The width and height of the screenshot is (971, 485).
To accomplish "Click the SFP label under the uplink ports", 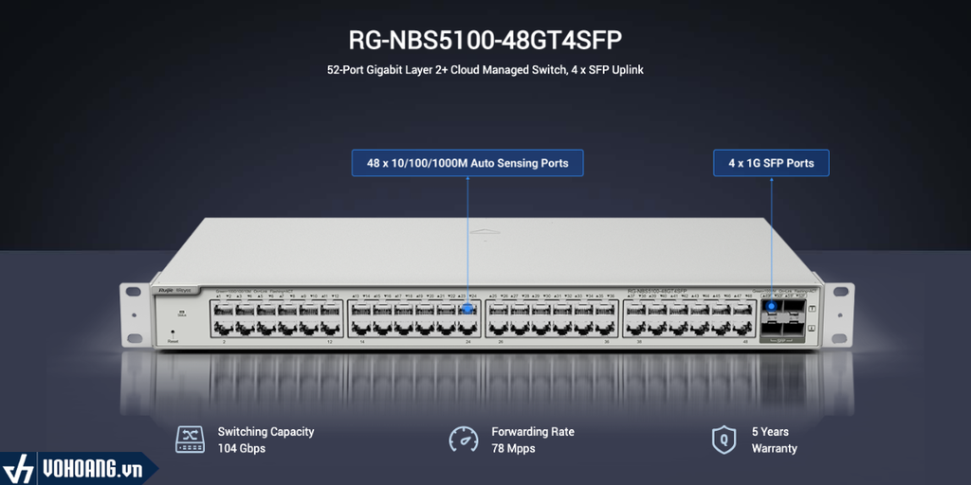I will [781, 340].
